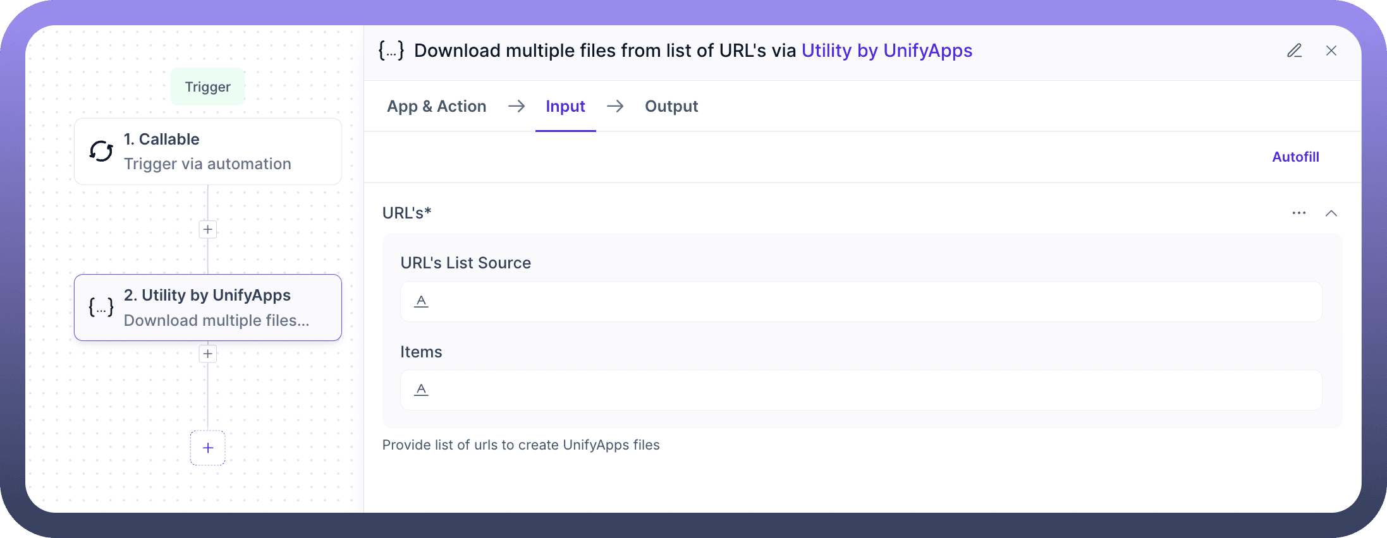Click the Items input field
1387x538 pixels.
[860, 390]
